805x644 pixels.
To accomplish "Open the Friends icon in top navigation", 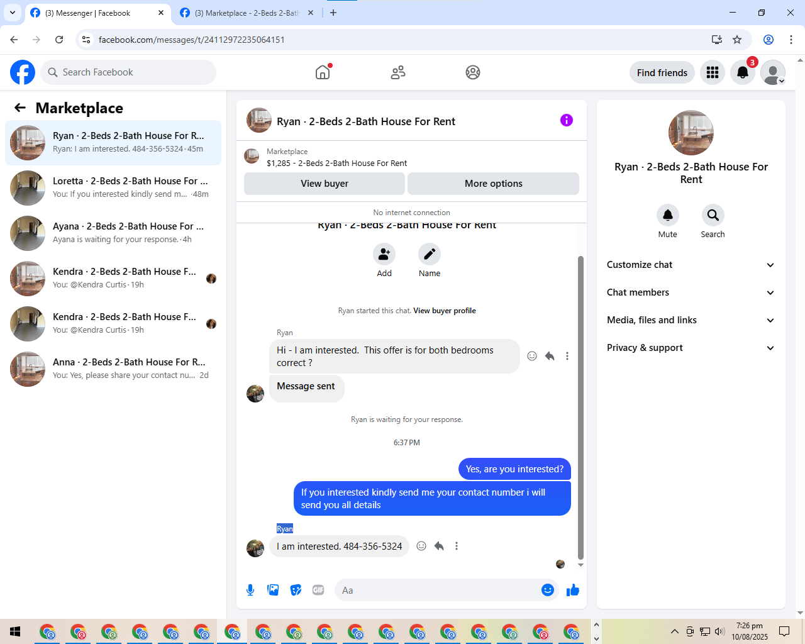I will (398, 72).
